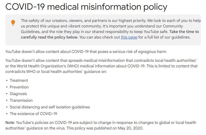Select the "Prevention" list item

coord(19,87)
